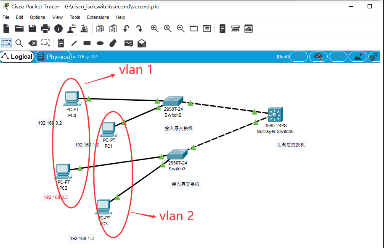Pick the Resize Shape tool
This screenshot has height=248, width=384.
click(45, 43)
